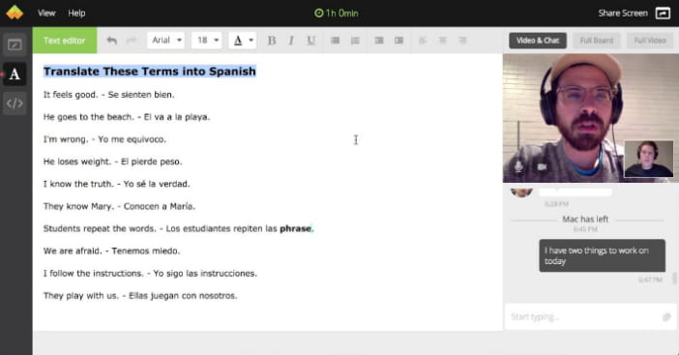The image size is (679, 355).
Task: Click the line 'We are afraid. - Tenemos miedo.'
Action: tap(111, 251)
